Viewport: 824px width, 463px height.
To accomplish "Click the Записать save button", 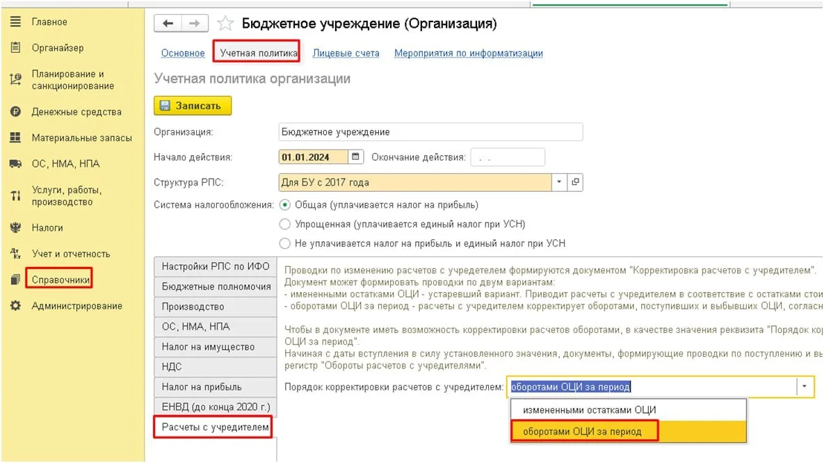I will [x=193, y=106].
